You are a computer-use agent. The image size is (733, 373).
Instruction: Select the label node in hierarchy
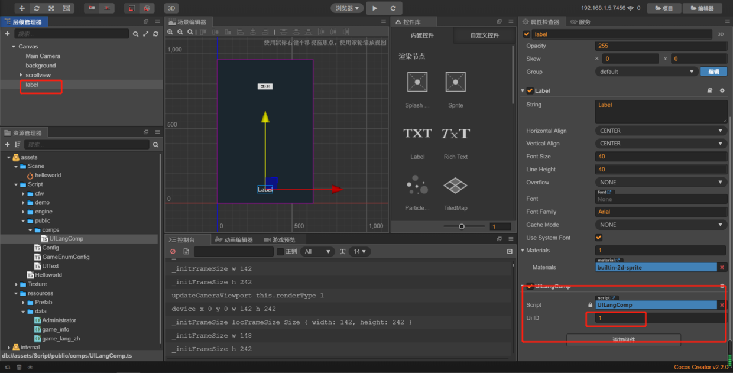coord(32,85)
